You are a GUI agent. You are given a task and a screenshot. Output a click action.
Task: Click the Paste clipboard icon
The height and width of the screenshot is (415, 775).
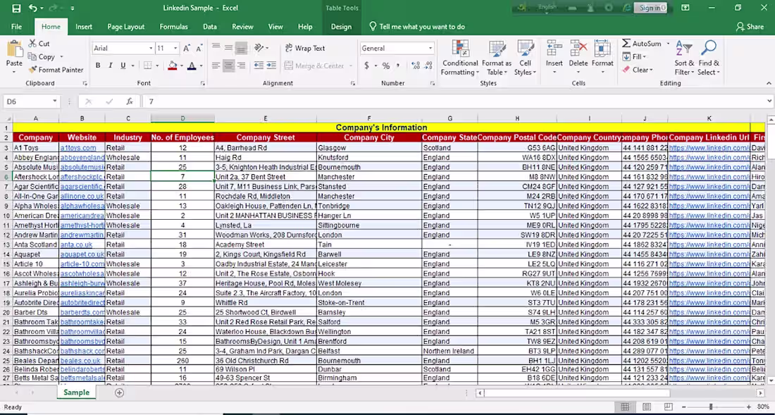pyautogui.click(x=14, y=49)
